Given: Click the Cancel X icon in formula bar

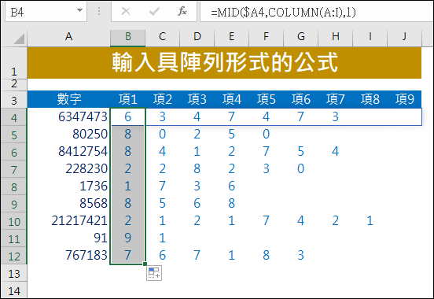Looking at the screenshot, I should tap(126, 12).
